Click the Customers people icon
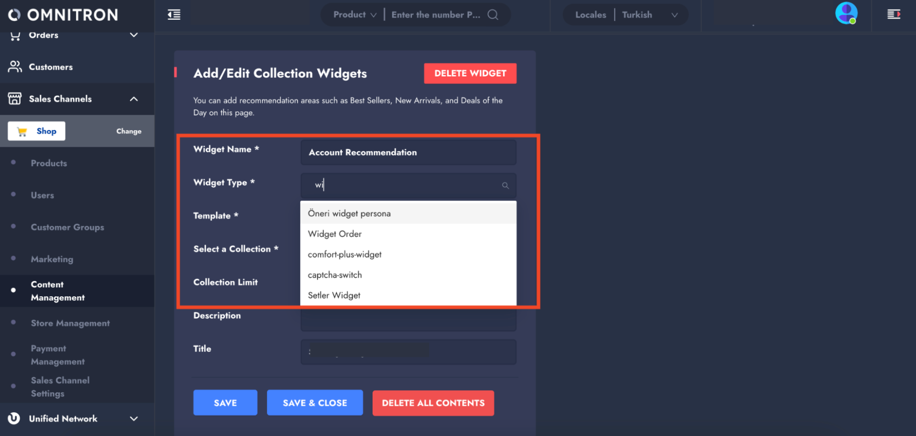 [x=15, y=67]
